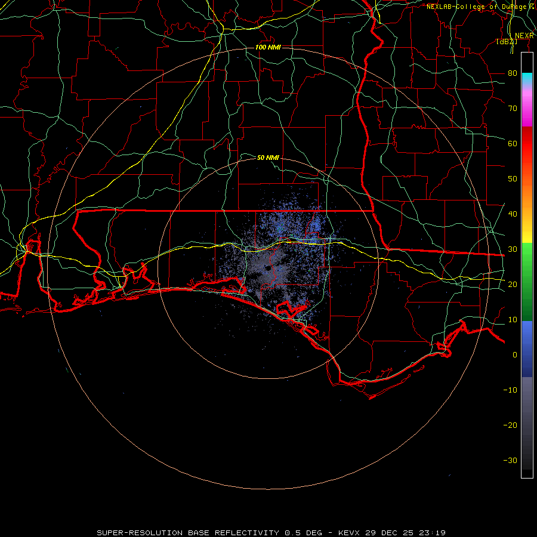Click the -10 value on the dBZ scale
This screenshot has height=537, width=537.
(x=510, y=390)
